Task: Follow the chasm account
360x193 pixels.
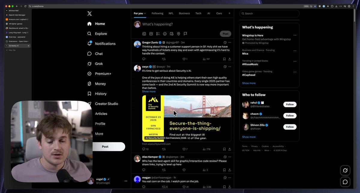Action: [290, 116]
